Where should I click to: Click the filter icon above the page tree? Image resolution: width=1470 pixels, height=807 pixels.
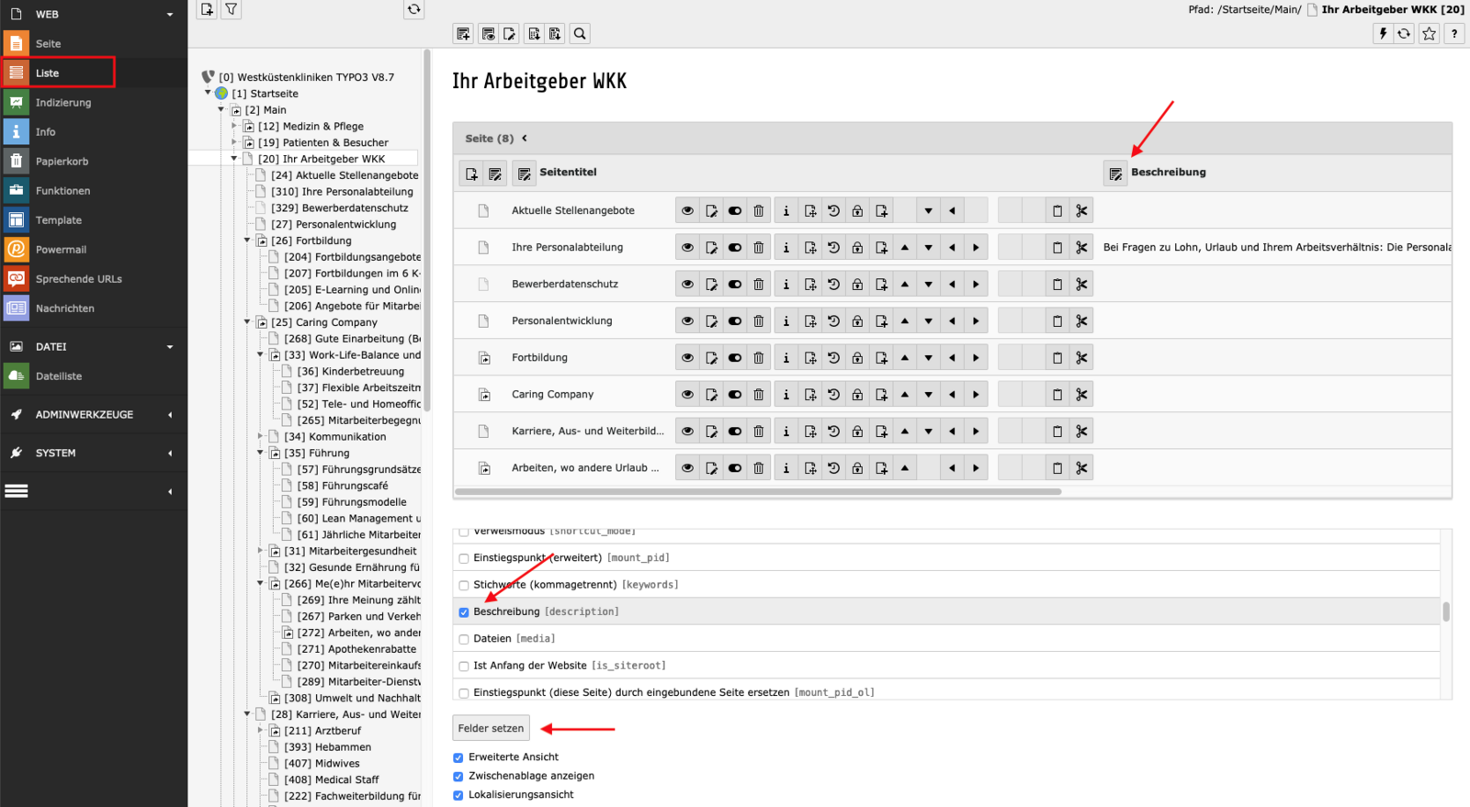tap(232, 9)
